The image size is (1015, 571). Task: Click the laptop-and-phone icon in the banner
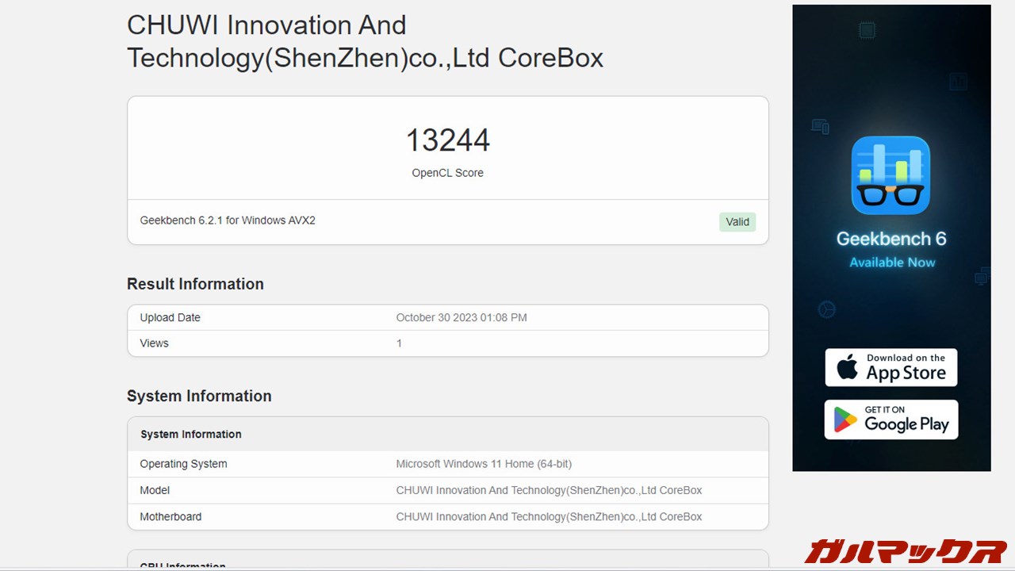point(820,125)
